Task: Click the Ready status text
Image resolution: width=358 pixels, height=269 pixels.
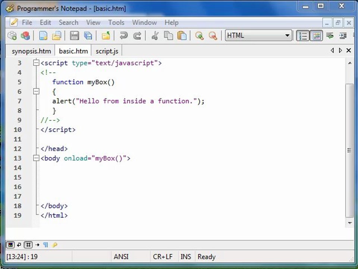Action: (206, 257)
